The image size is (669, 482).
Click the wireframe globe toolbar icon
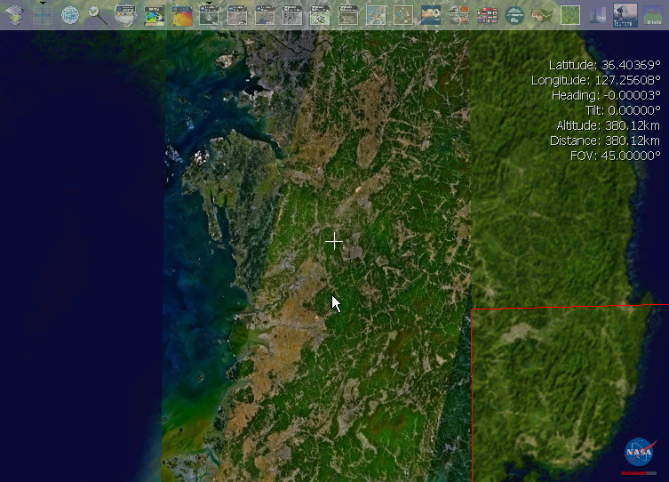click(70, 14)
